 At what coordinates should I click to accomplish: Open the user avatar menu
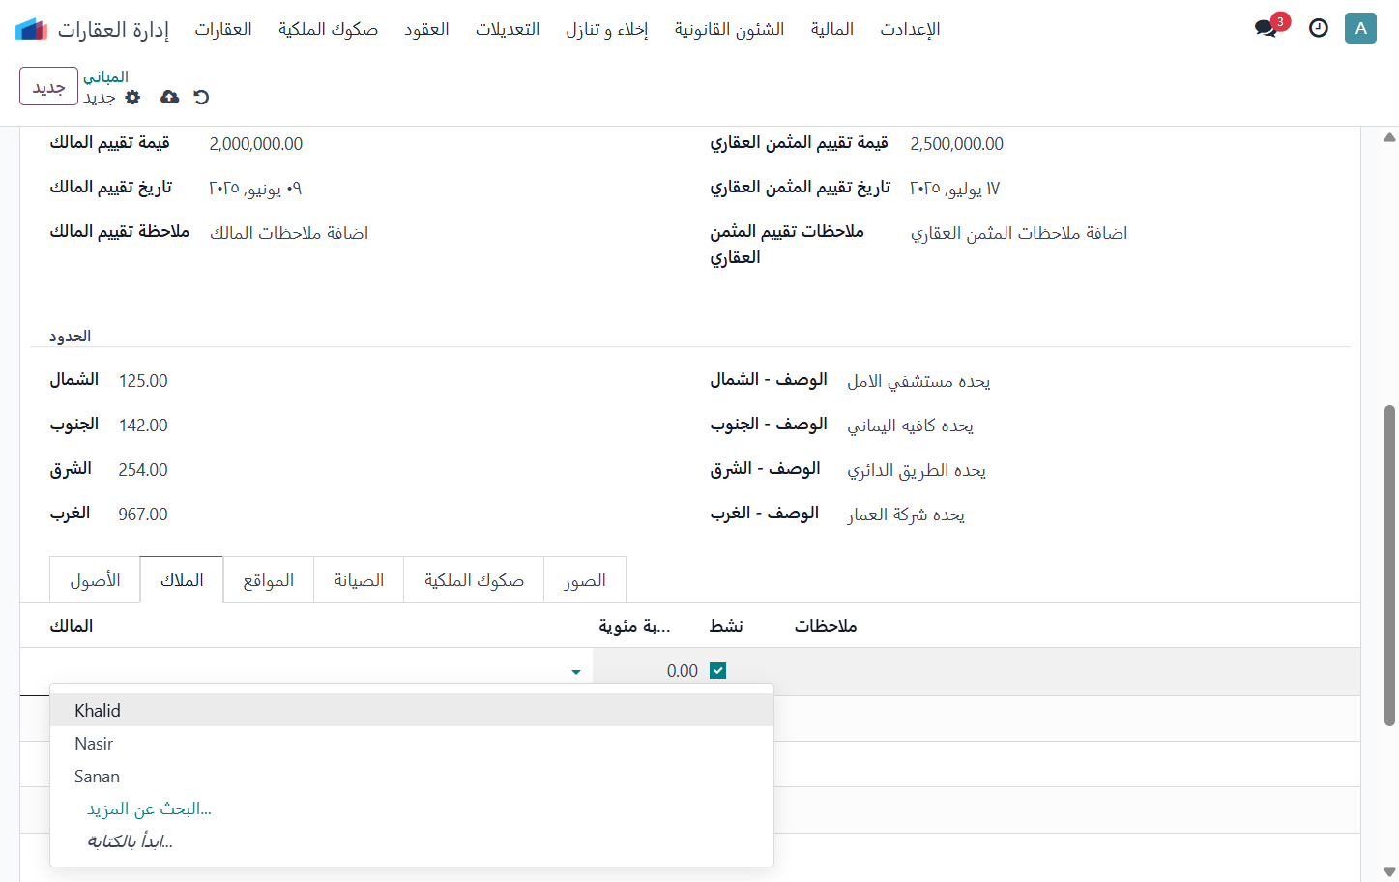point(1360,28)
